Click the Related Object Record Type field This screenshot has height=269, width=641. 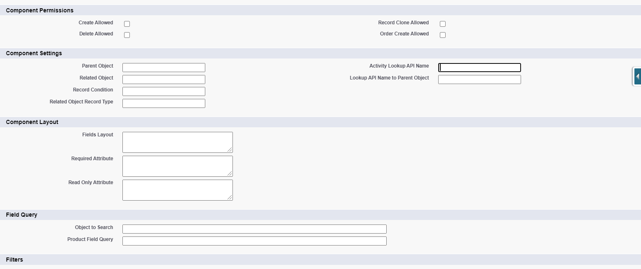[x=164, y=103]
